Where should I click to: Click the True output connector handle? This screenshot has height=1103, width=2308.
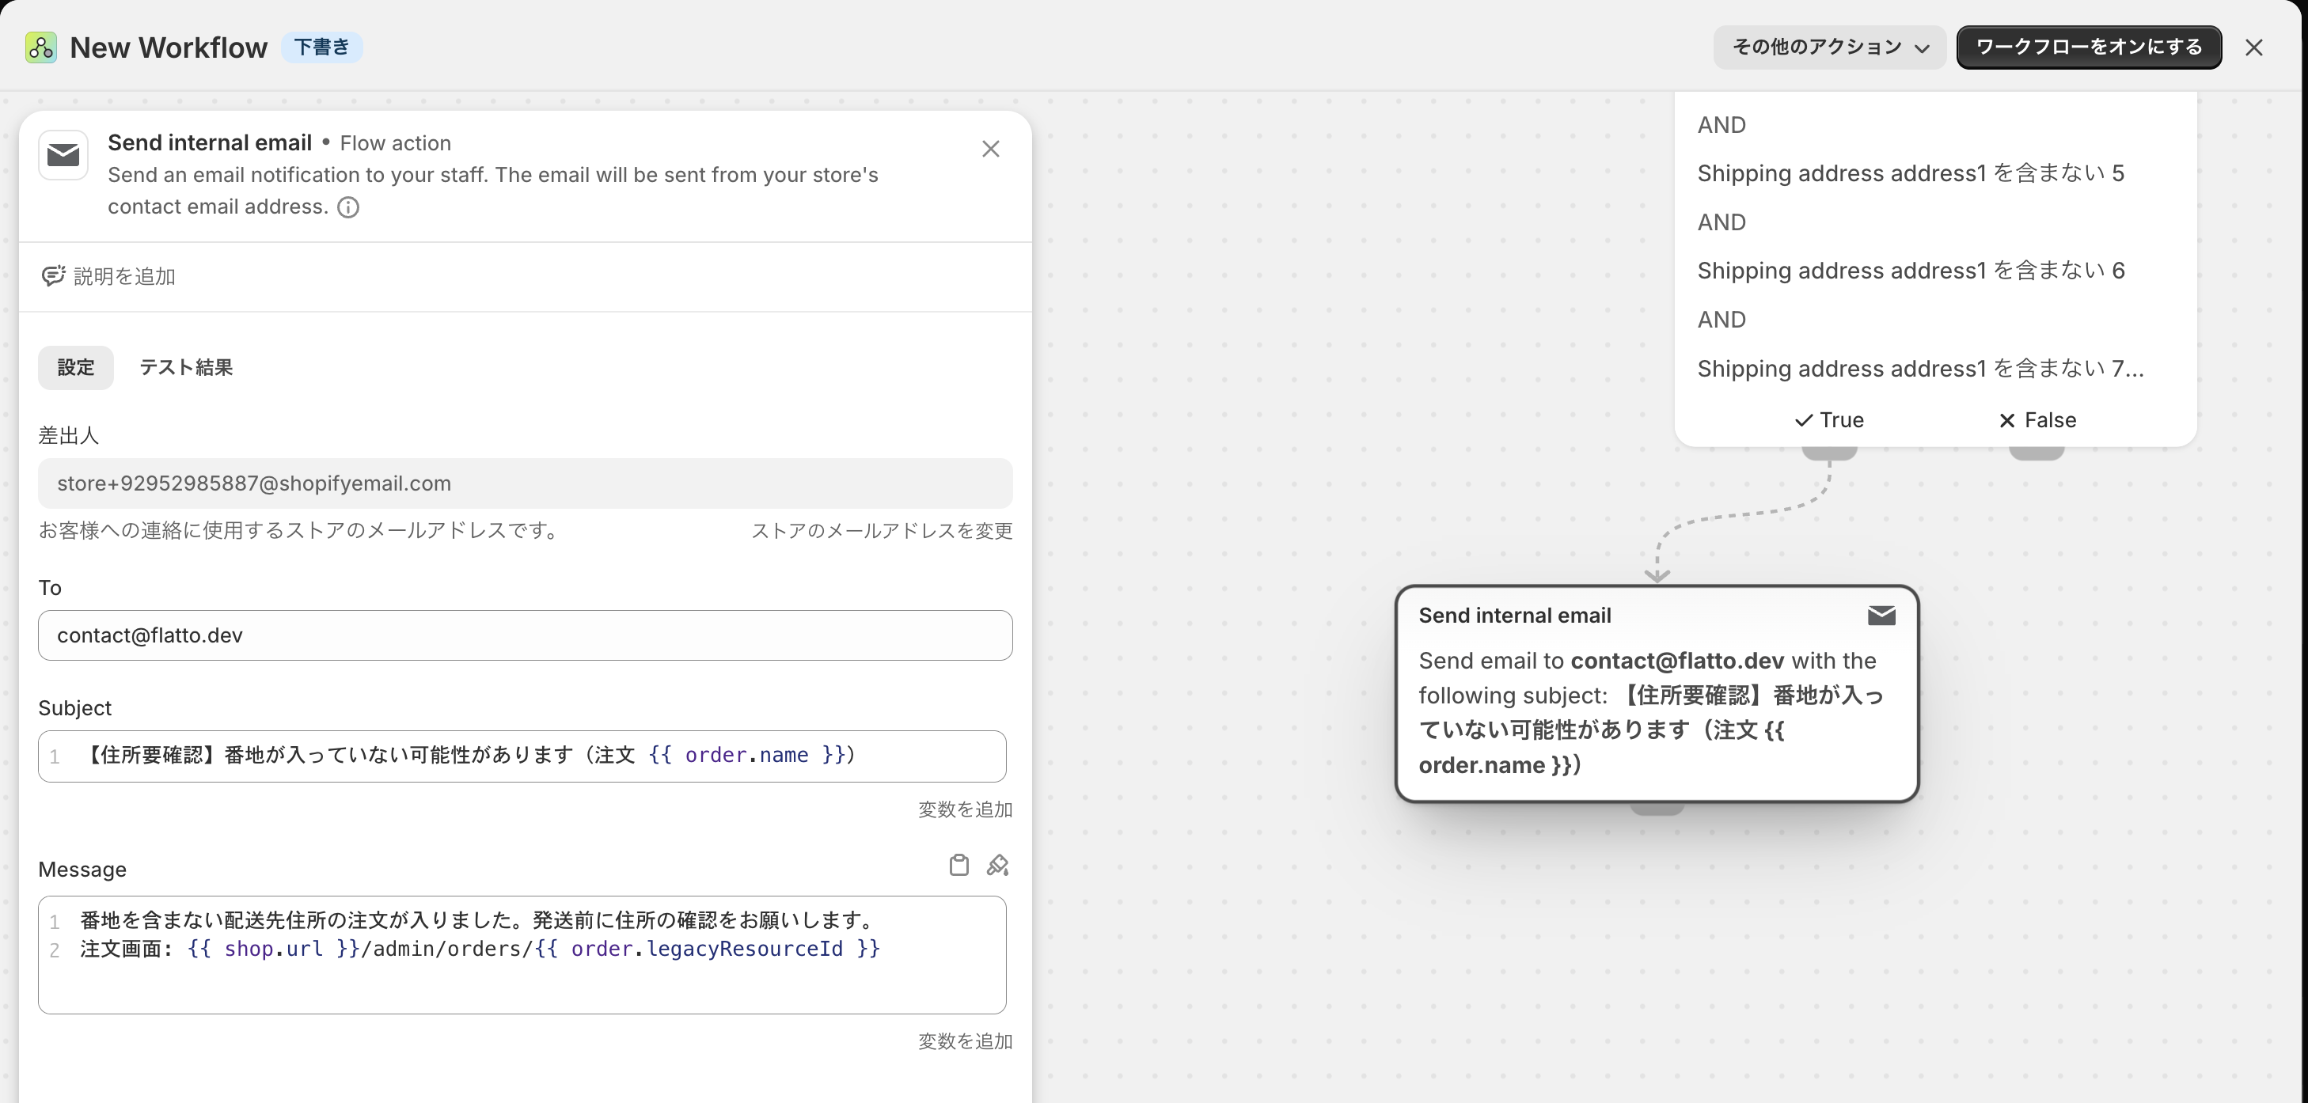tap(1830, 453)
